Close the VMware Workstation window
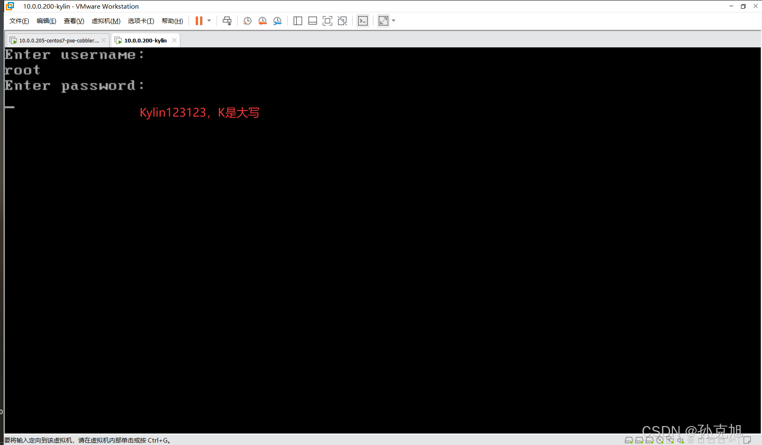762x445 pixels. pyautogui.click(x=755, y=6)
